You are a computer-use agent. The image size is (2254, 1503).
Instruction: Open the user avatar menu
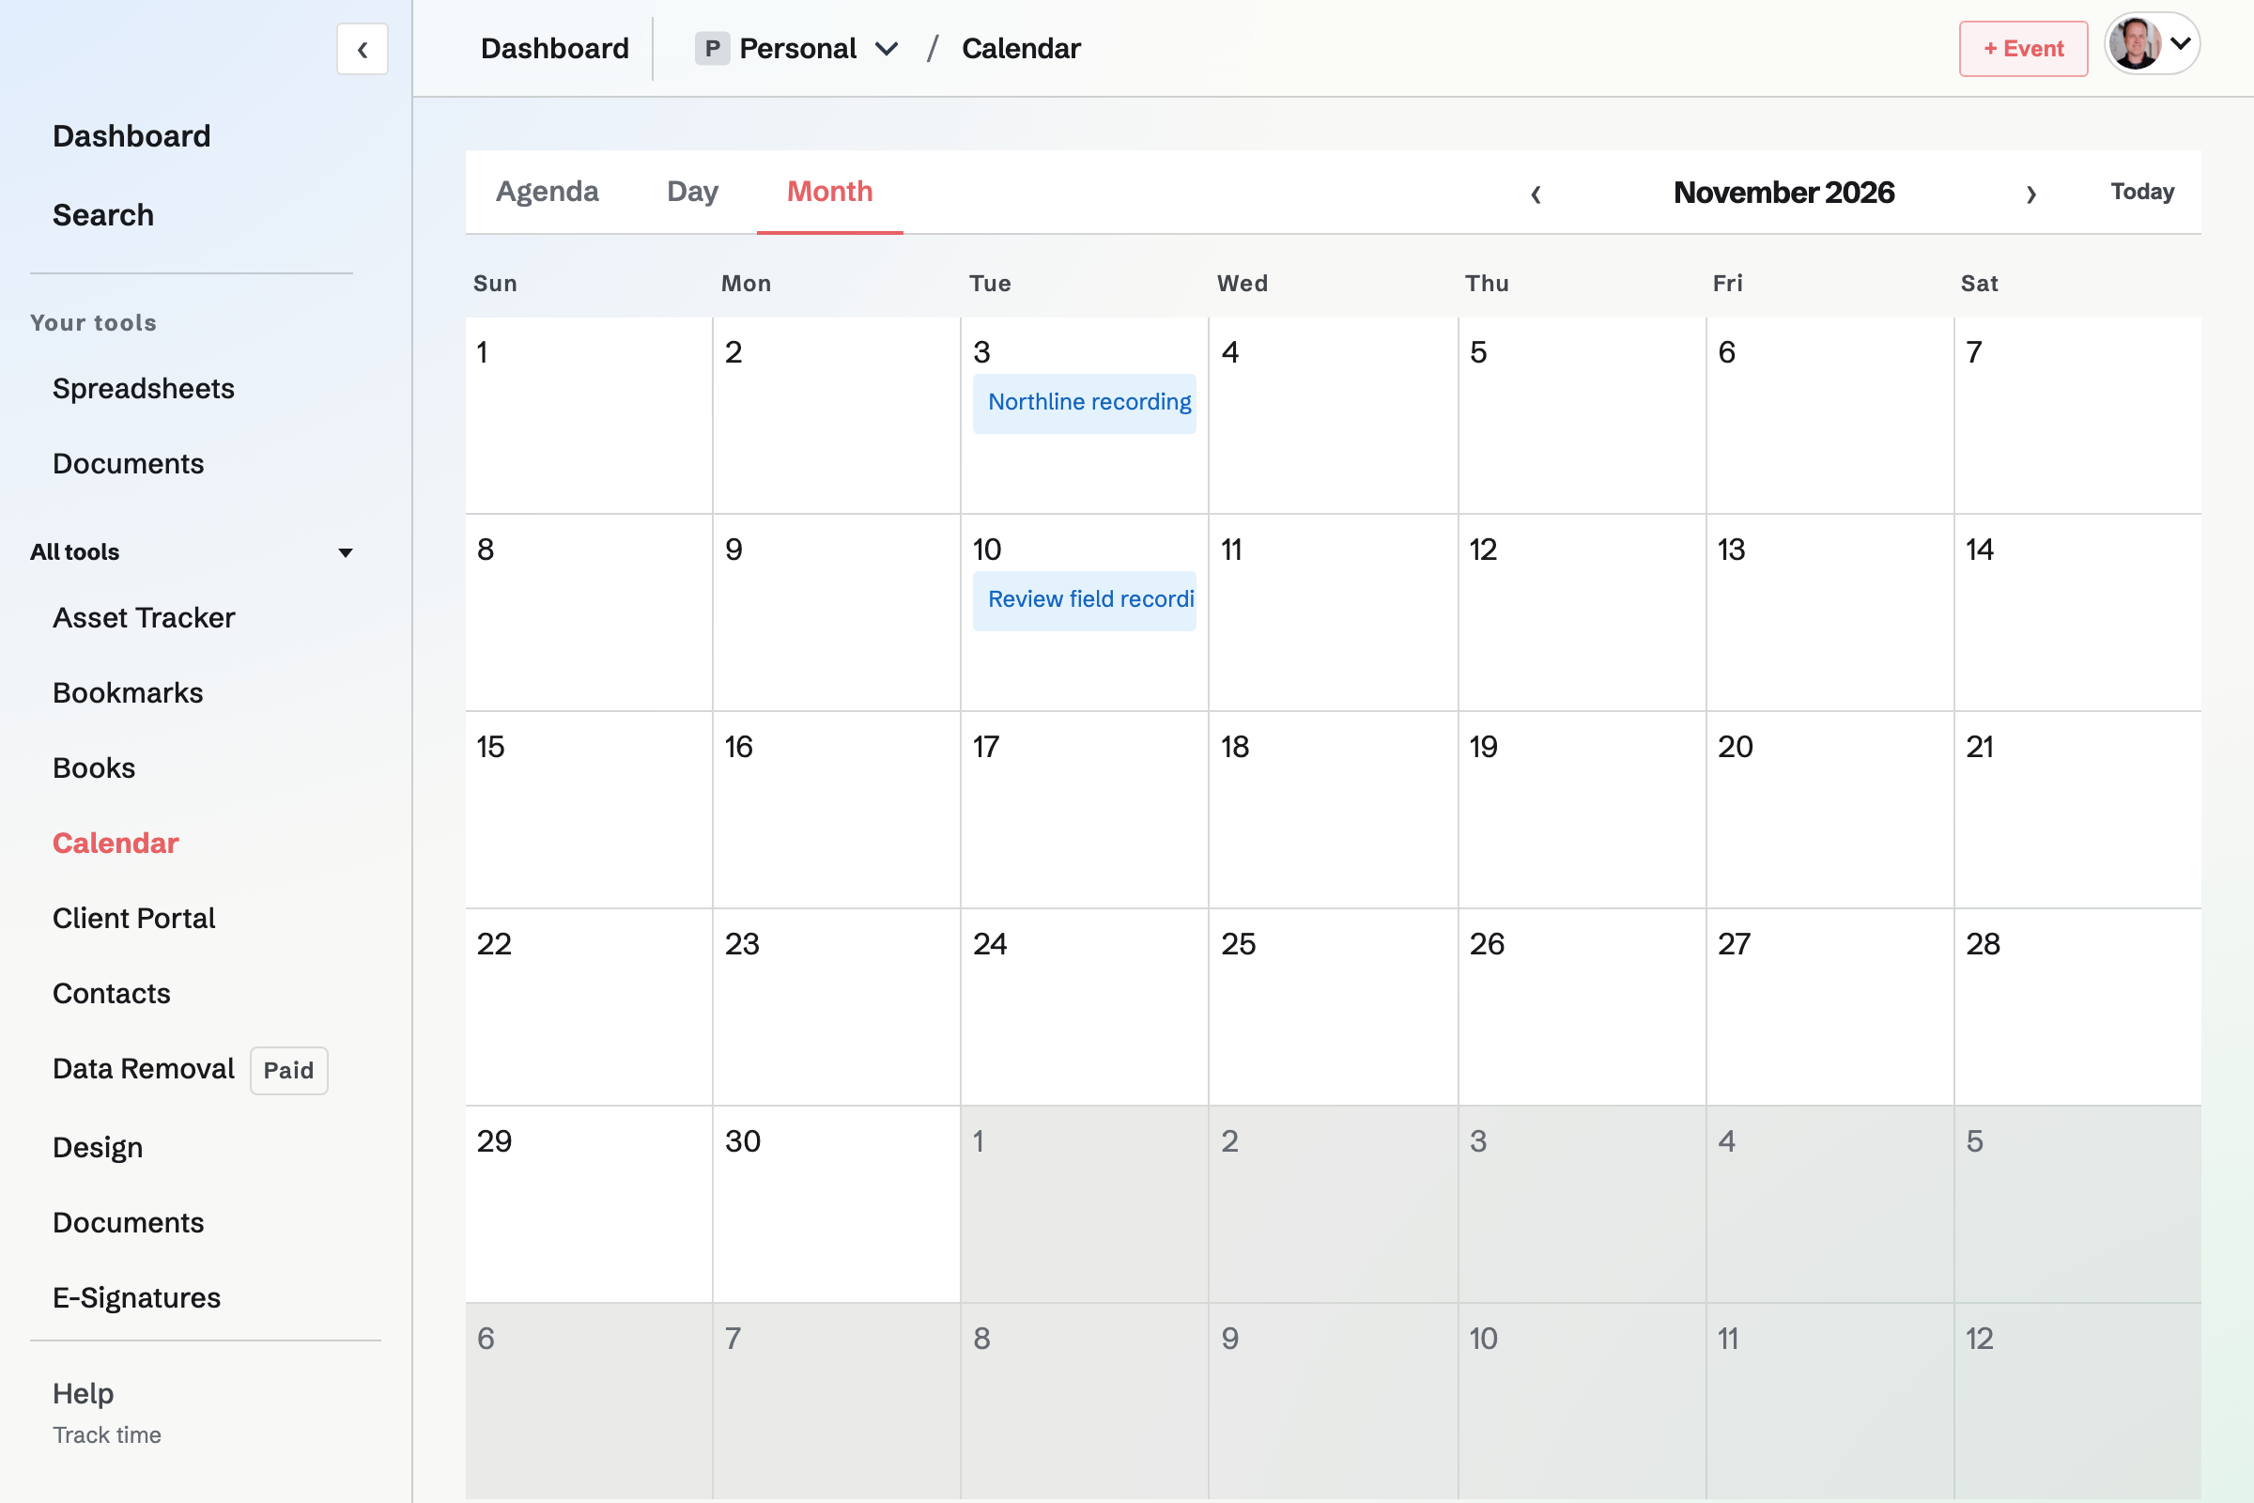pyautogui.click(x=2152, y=44)
